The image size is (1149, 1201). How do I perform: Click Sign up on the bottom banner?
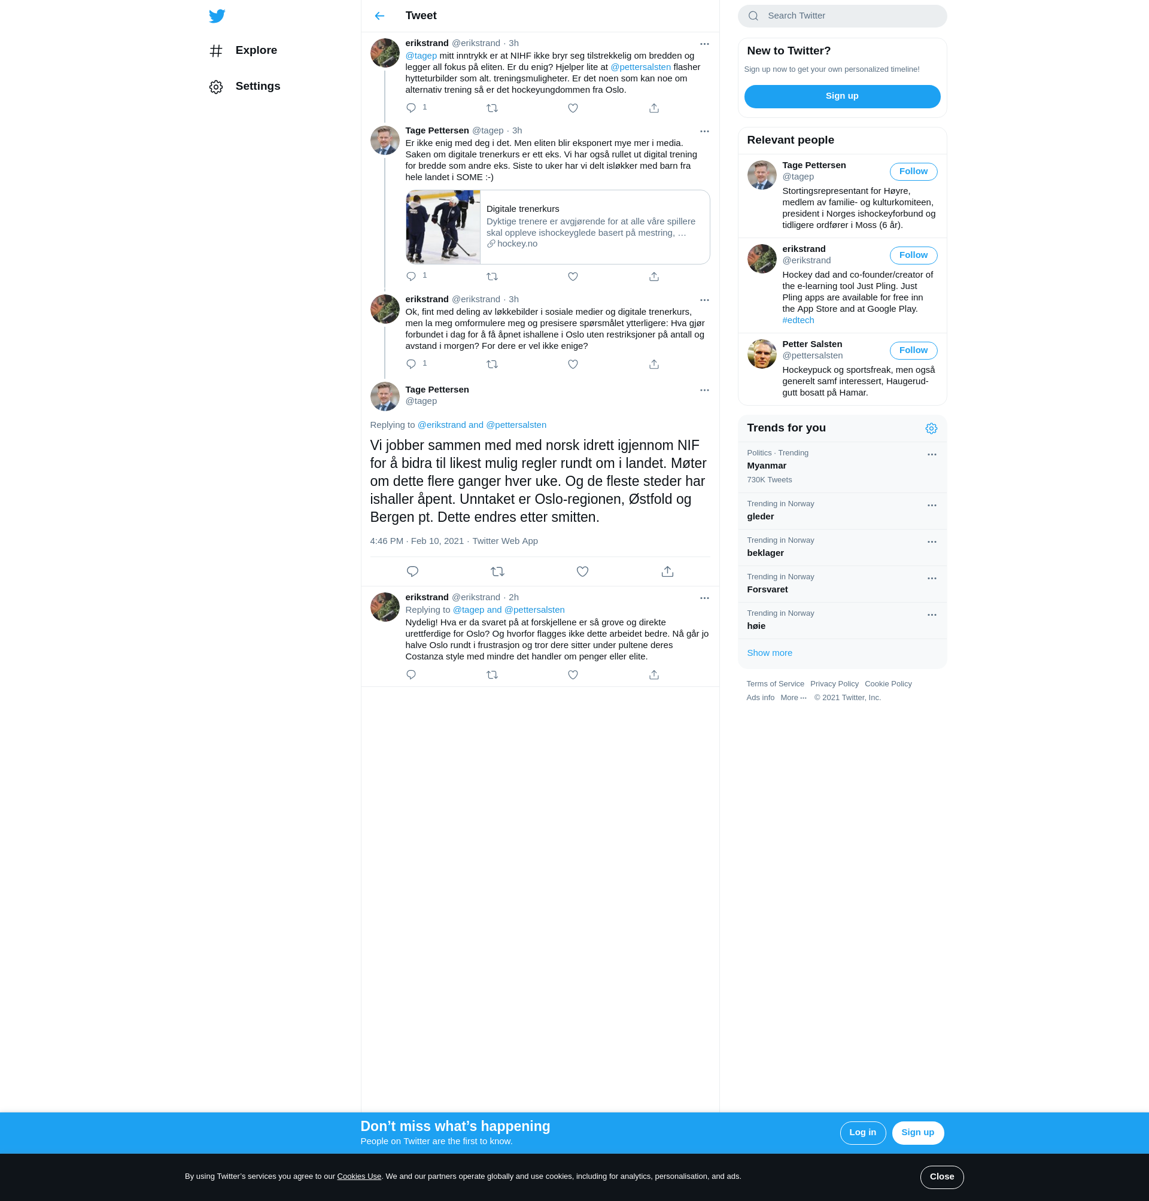917,1133
